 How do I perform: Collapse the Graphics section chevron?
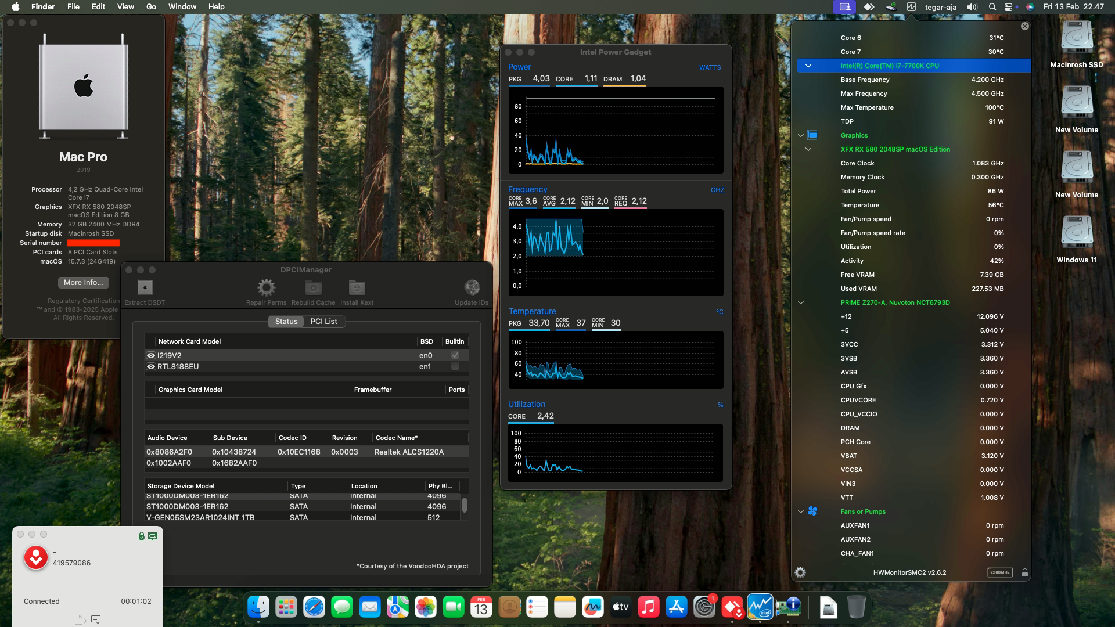801,135
